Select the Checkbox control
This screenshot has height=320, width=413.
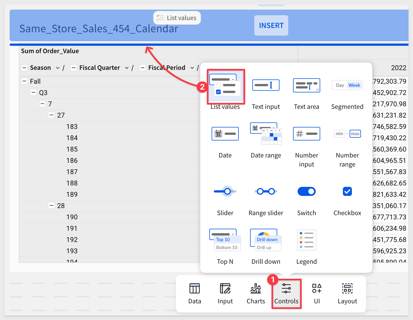pos(347,192)
